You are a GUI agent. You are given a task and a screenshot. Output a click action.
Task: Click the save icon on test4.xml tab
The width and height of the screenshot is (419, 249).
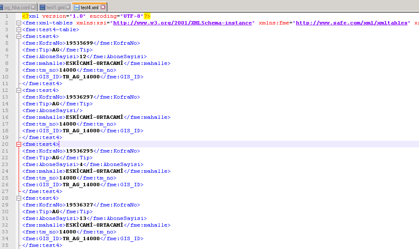[77, 7]
